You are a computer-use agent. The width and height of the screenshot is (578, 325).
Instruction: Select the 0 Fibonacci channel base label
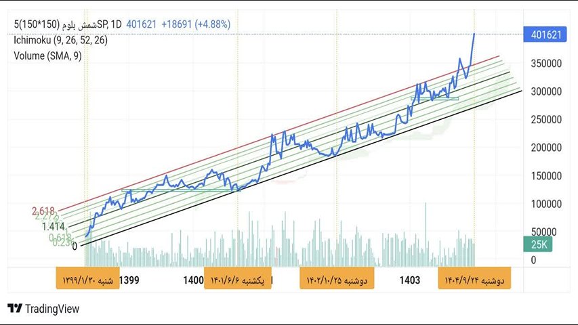(75, 246)
